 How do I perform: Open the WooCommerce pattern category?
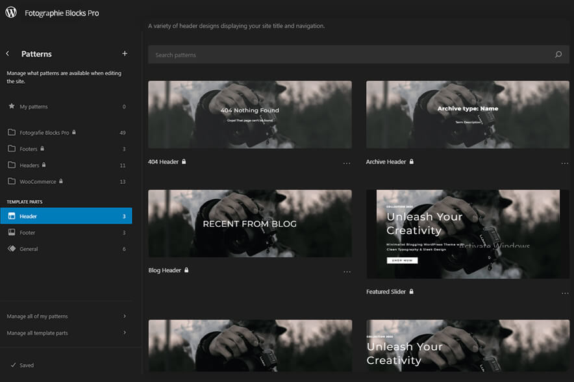(39, 181)
